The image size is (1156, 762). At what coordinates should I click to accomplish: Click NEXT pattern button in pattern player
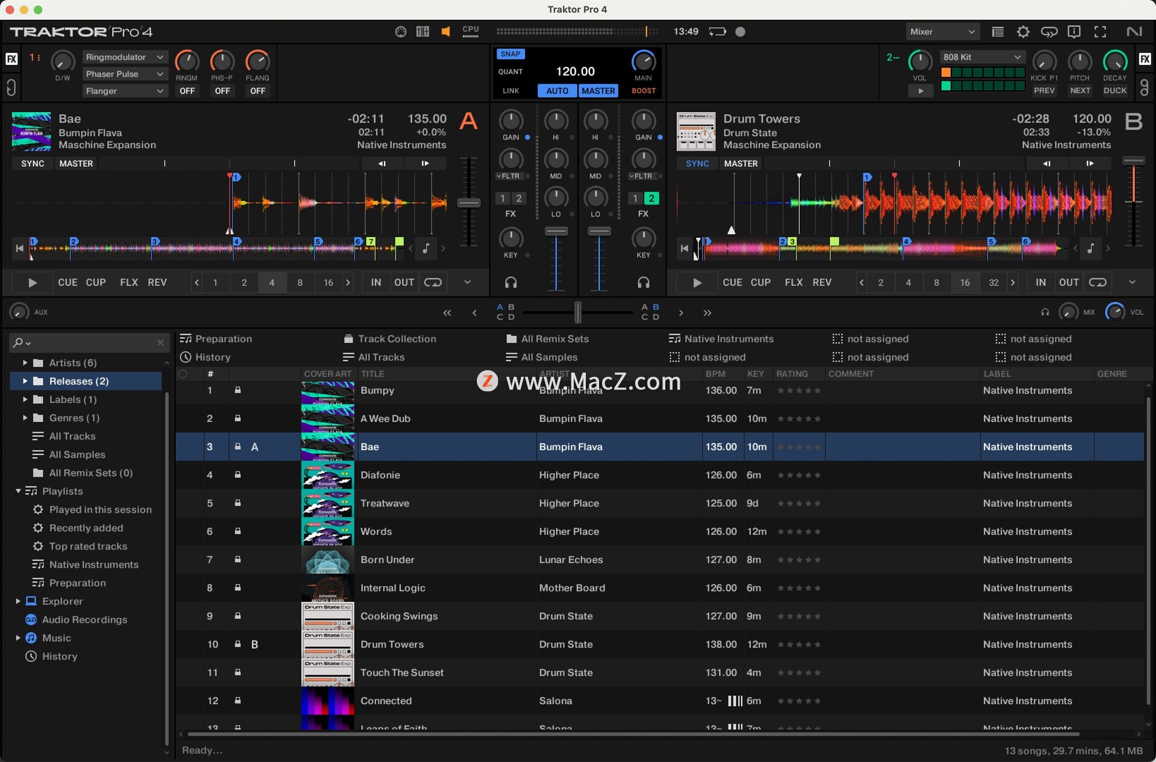click(x=1080, y=91)
